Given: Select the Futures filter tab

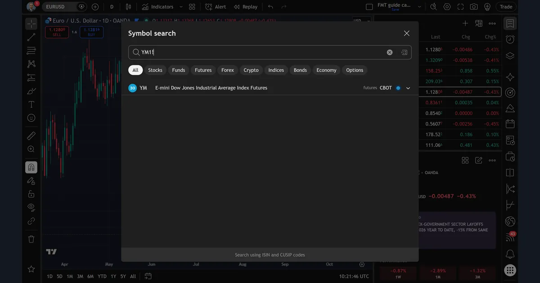Looking at the screenshot, I should [203, 70].
